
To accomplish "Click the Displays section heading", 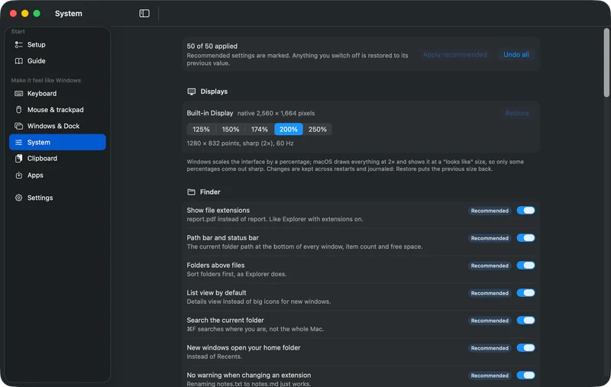I will click(x=214, y=92).
